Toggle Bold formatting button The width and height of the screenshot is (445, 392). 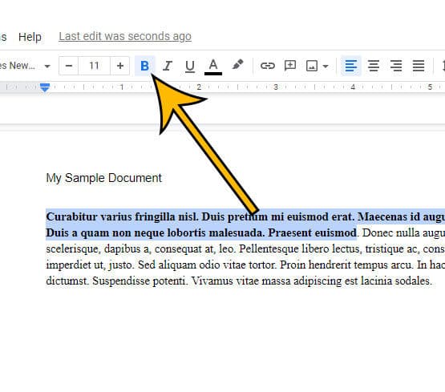click(145, 66)
